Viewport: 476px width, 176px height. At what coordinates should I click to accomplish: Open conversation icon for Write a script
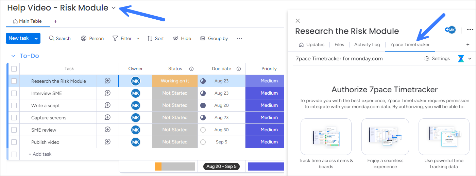(107, 105)
